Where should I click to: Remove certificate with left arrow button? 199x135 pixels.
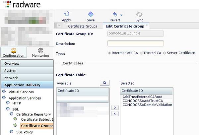coord(114,114)
